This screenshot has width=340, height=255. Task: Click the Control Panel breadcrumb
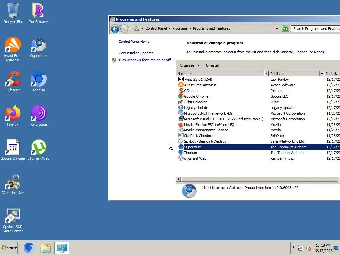click(156, 28)
